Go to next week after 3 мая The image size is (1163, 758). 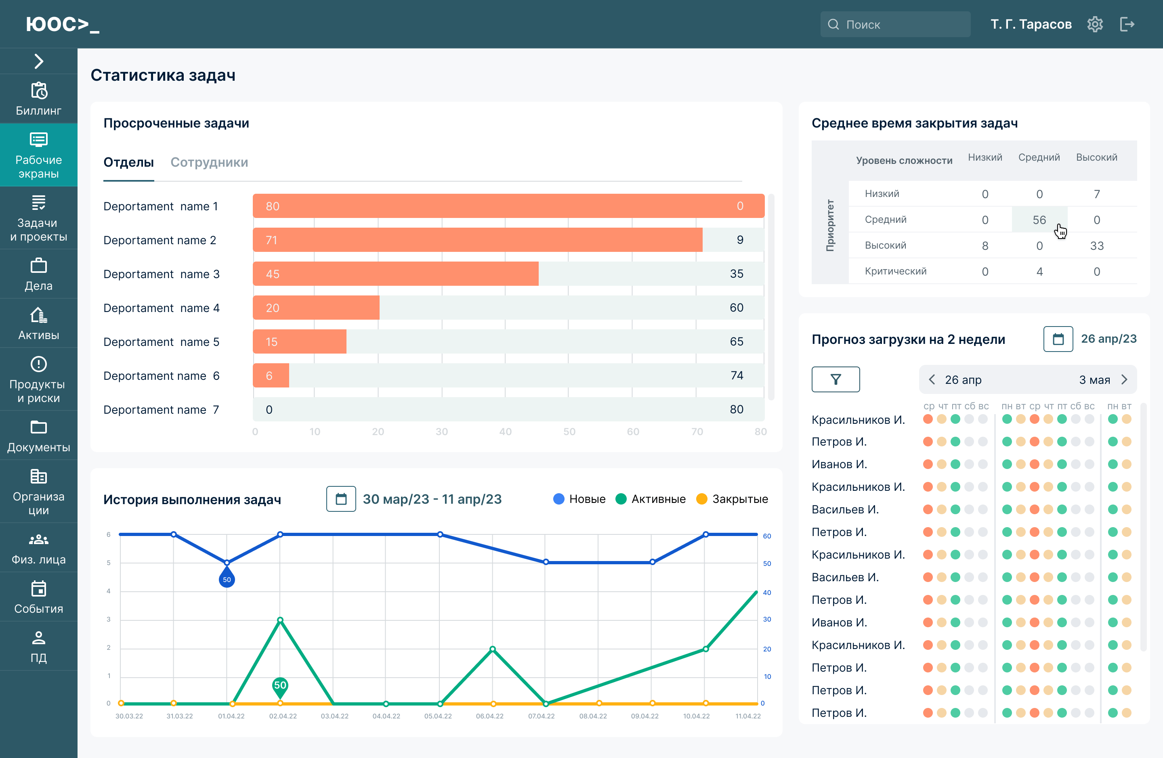pyautogui.click(x=1124, y=379)
